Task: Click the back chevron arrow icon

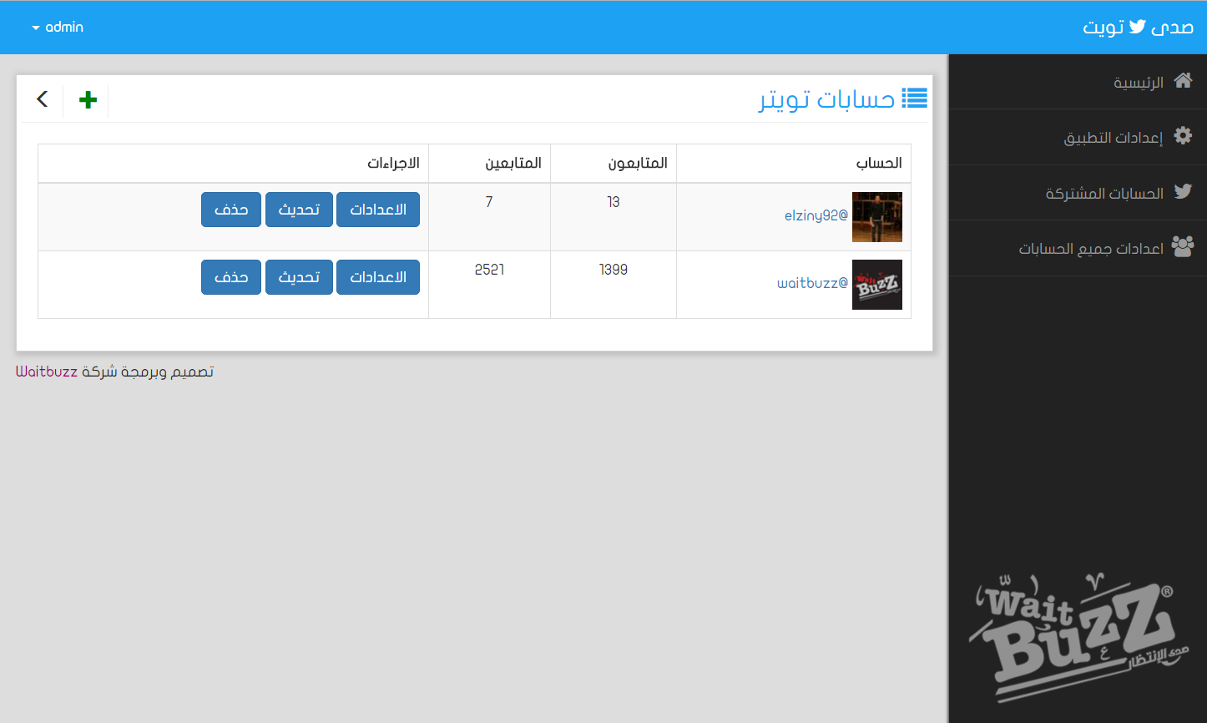Action: 43,99
